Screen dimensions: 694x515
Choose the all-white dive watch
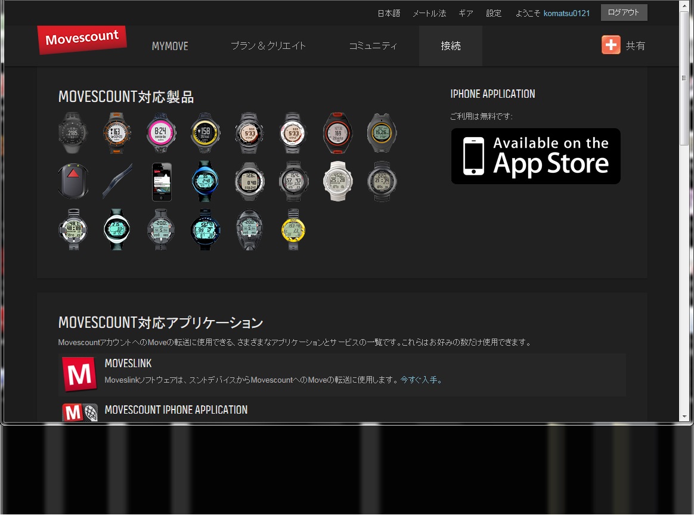click(x=337, y=181)
